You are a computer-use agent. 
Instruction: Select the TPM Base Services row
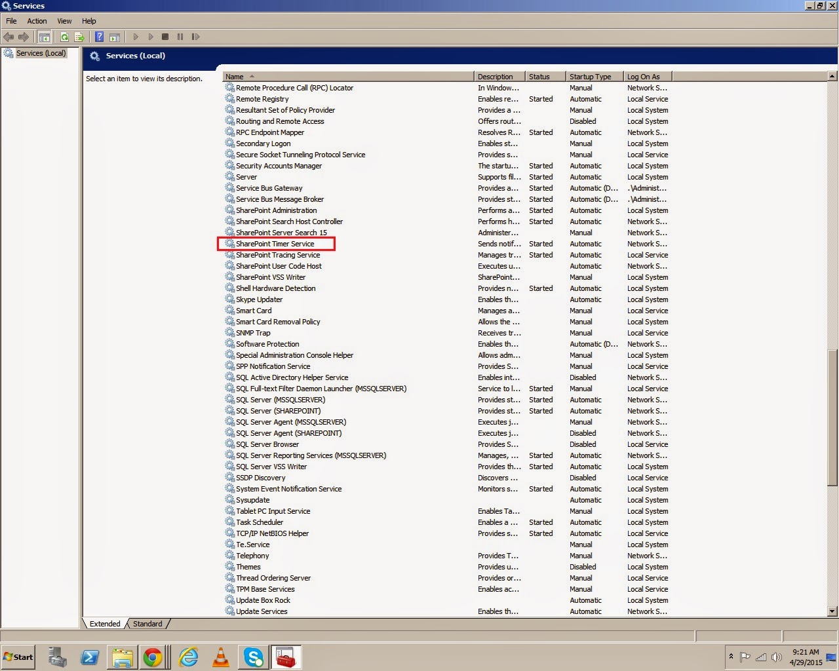click(x=448, y=589)
